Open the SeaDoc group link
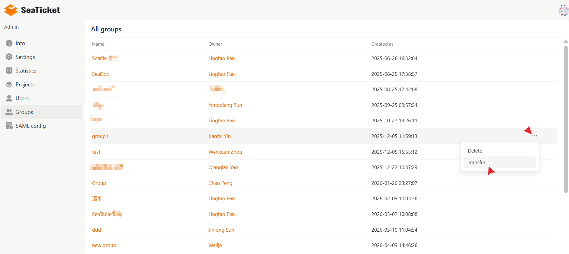The image size is (569, 254). pos(100,74)
